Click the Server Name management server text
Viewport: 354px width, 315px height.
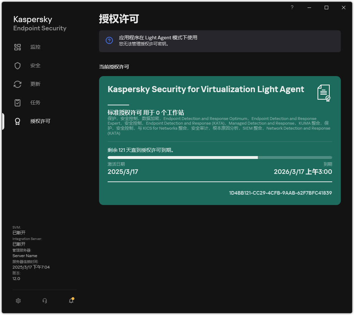pyautogui.click(x=25, y=256)
